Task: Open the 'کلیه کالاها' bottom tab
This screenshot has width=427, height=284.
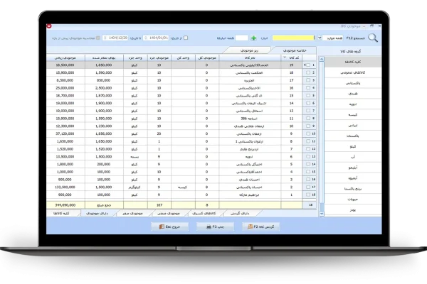Action: click(x=61, y=213)
